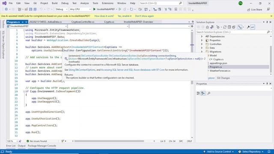Click the Home icon in Solution Explorer
The image size is (274, 154).
click(207, 27)
